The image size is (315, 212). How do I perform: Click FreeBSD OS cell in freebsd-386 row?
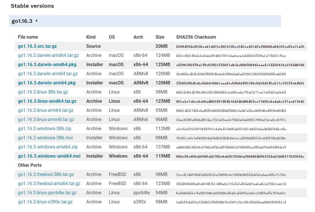[117, 175]
